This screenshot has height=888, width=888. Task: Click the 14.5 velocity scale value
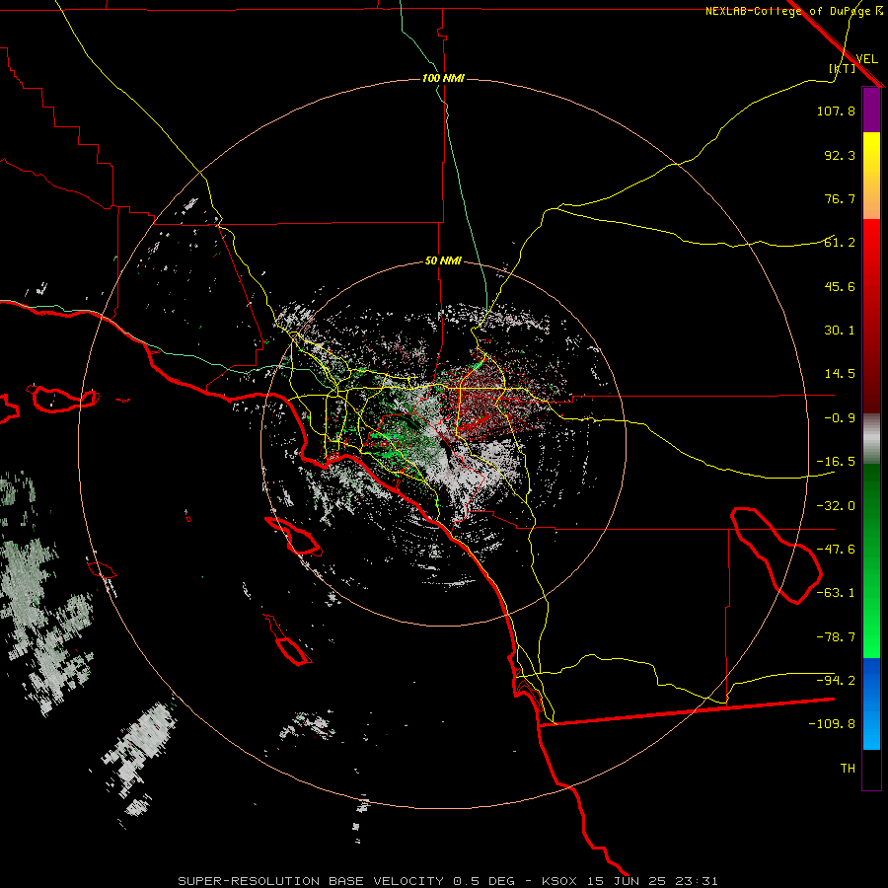coord(840,374)
